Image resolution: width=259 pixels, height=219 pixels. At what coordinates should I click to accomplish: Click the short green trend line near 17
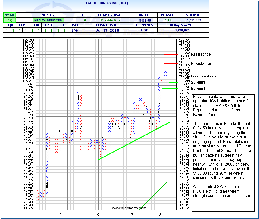[x=154, y=195]
